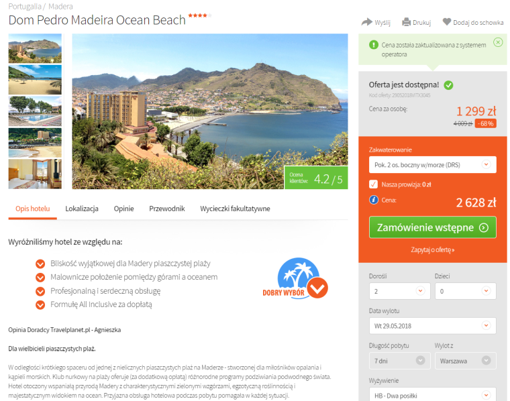
Task: Click the Drukuj printer icon
Action: click(x=406, y=22)
